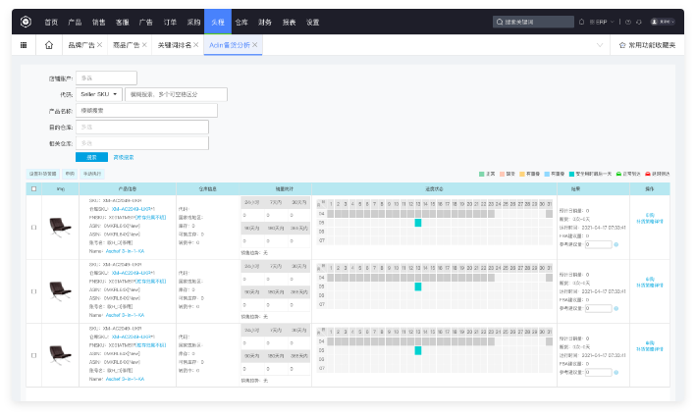Expand the tab list chevron

(x=600, y=45)
